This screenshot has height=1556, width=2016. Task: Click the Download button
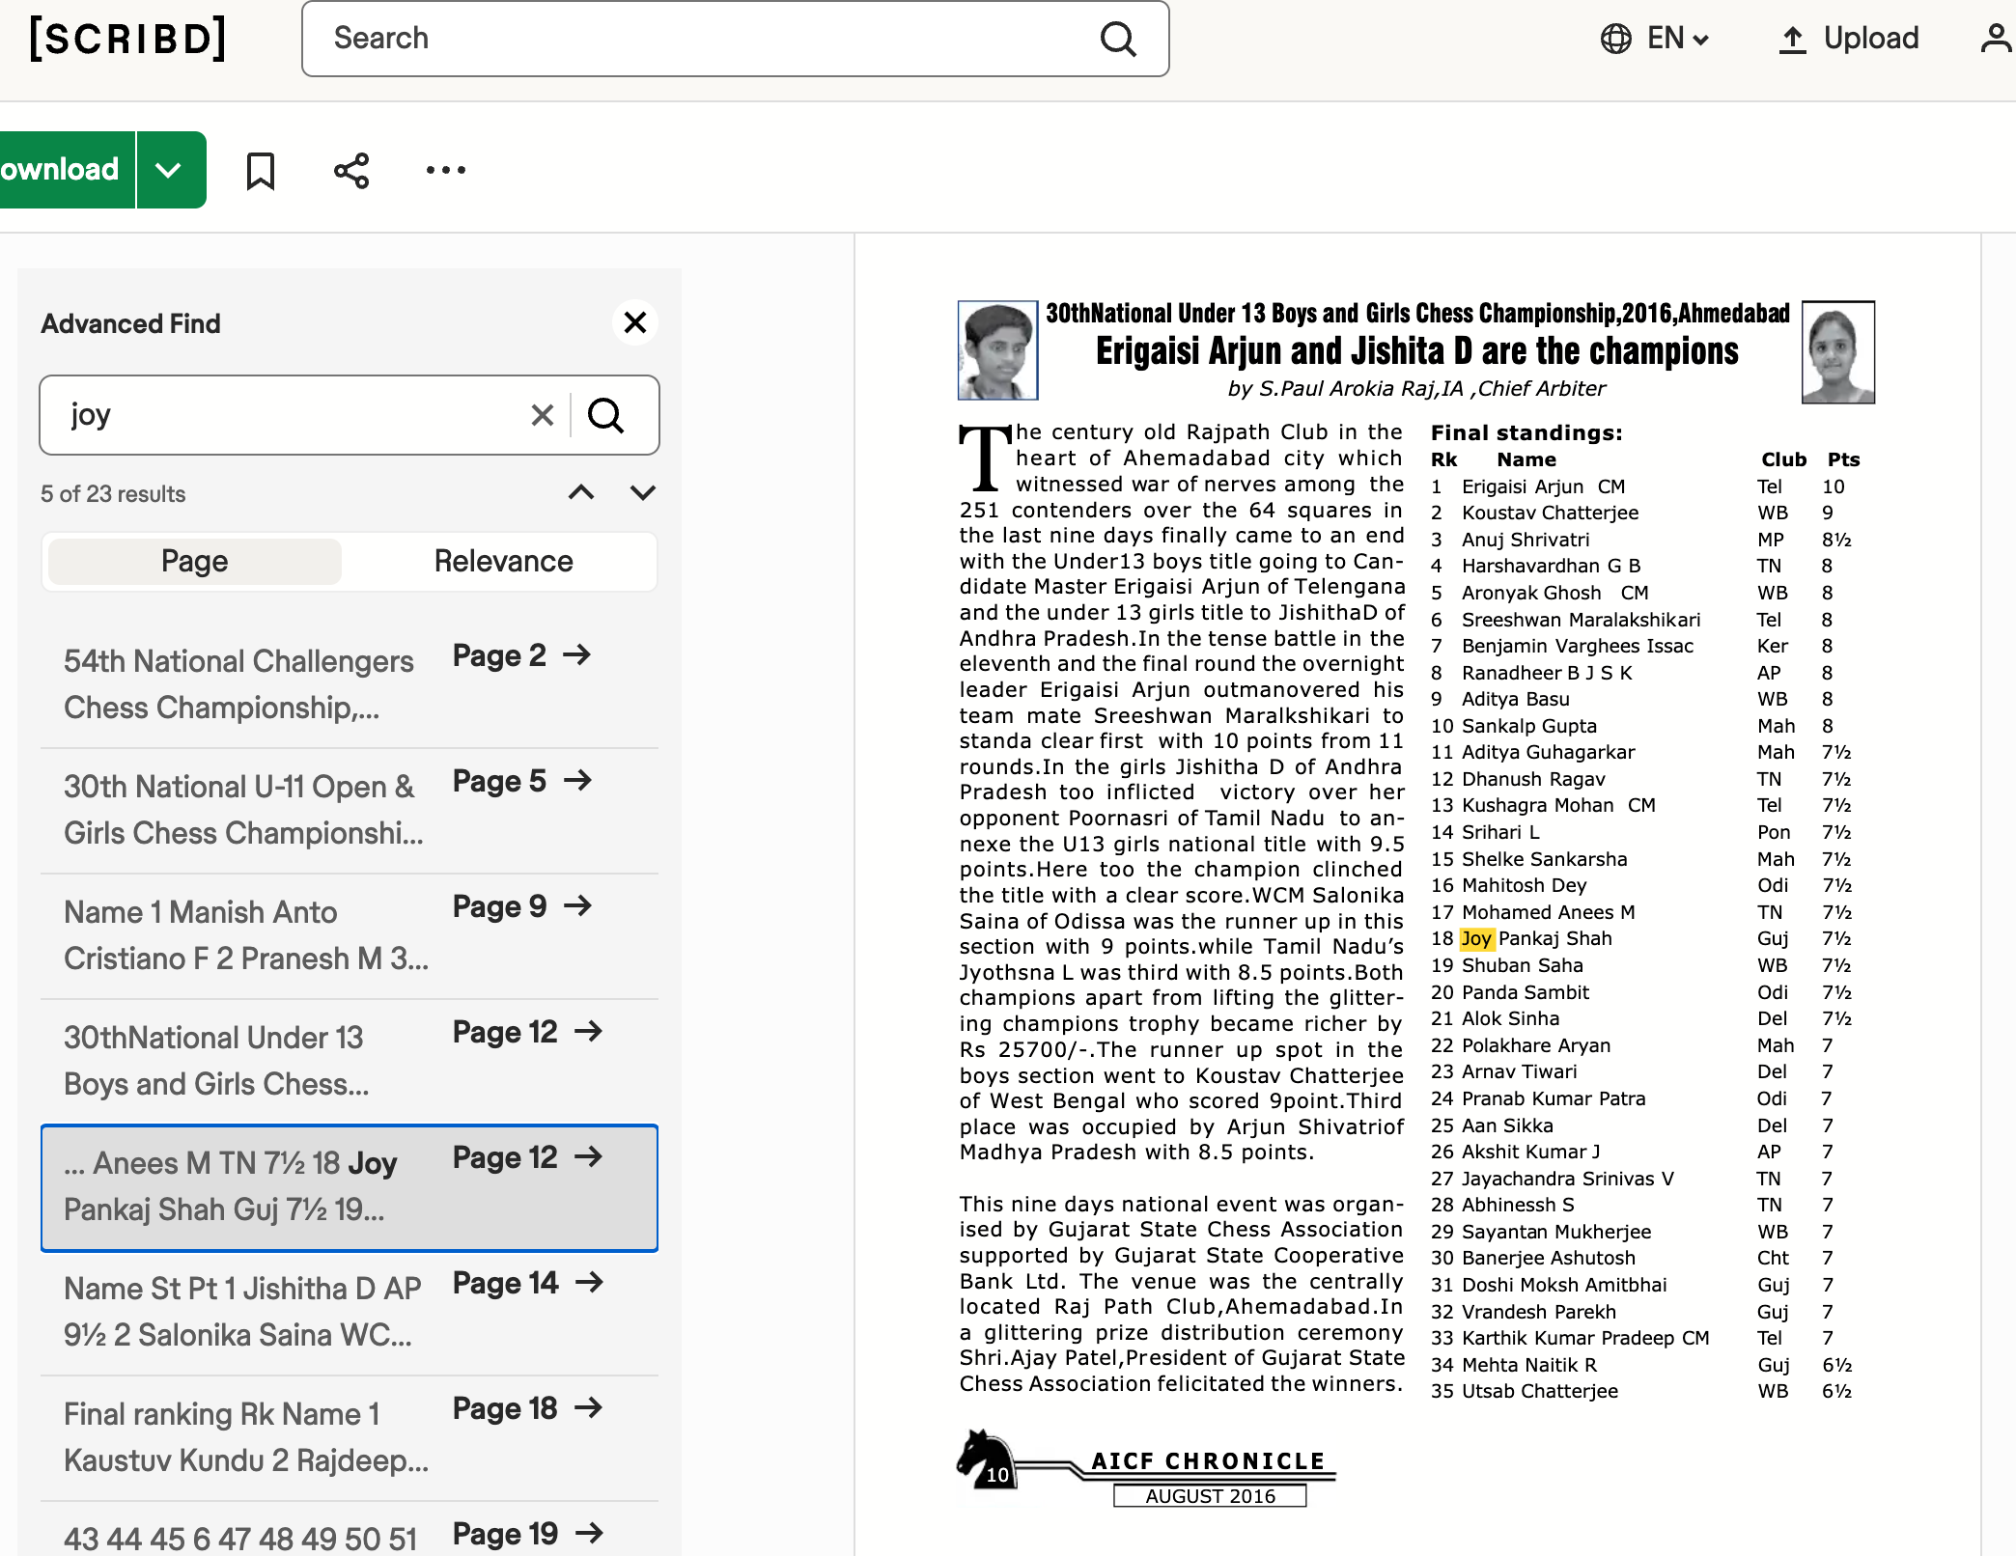[66, 170]
